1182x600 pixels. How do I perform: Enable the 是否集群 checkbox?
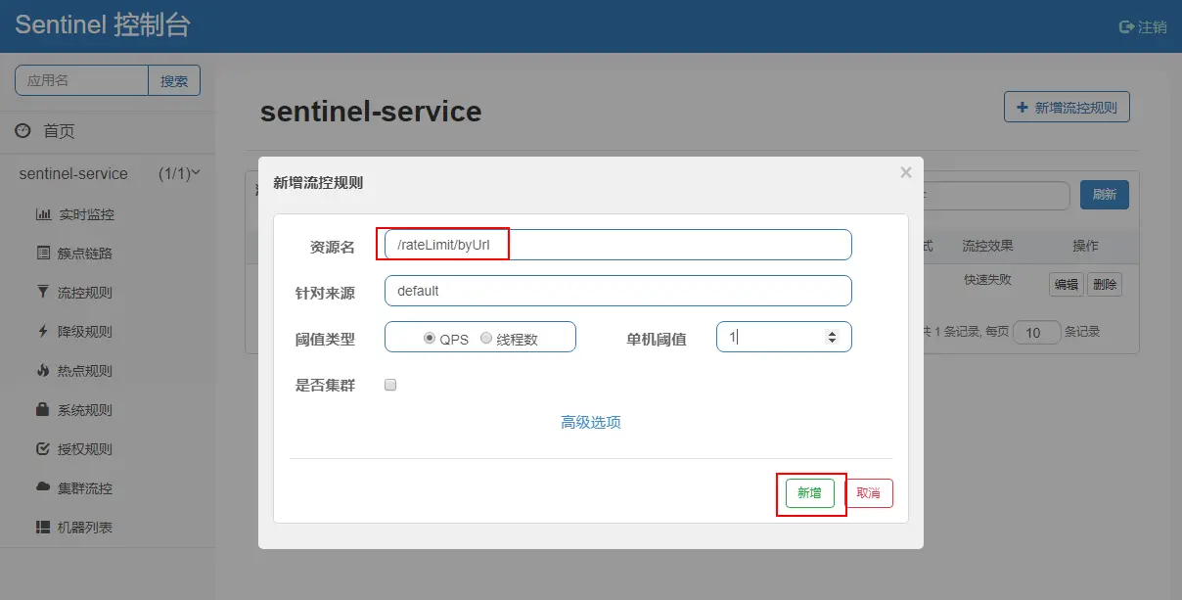390,386
